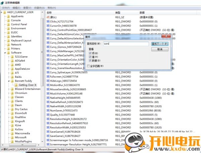Click the SaveGame1_h1867918427 binary icon
Screen dimensions: 201x153
click(48, 136)
